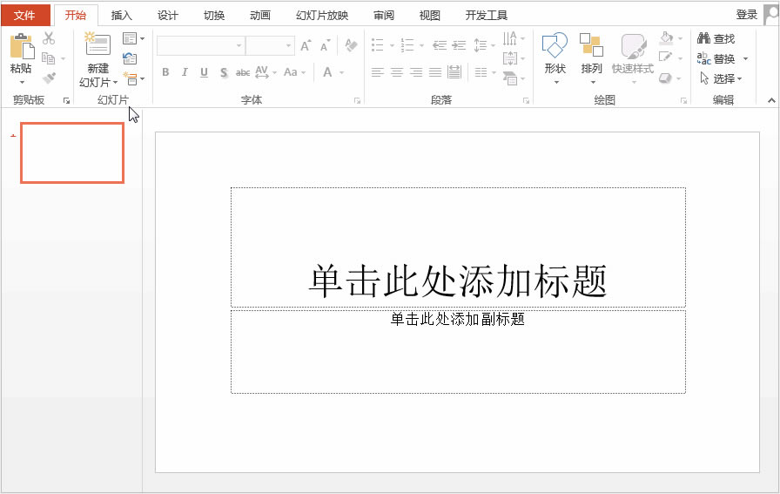Open the Arrange (排列) menu
Screen dimensions: 780x494
[x=591, y=58]
